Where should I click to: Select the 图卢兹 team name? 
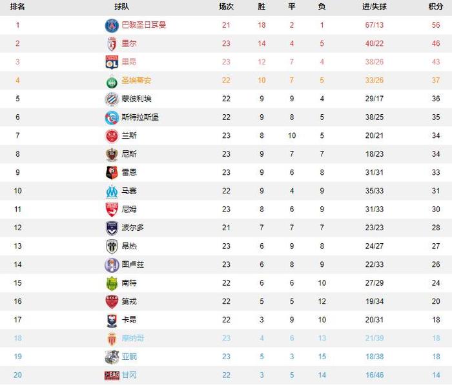pos(132,264)
